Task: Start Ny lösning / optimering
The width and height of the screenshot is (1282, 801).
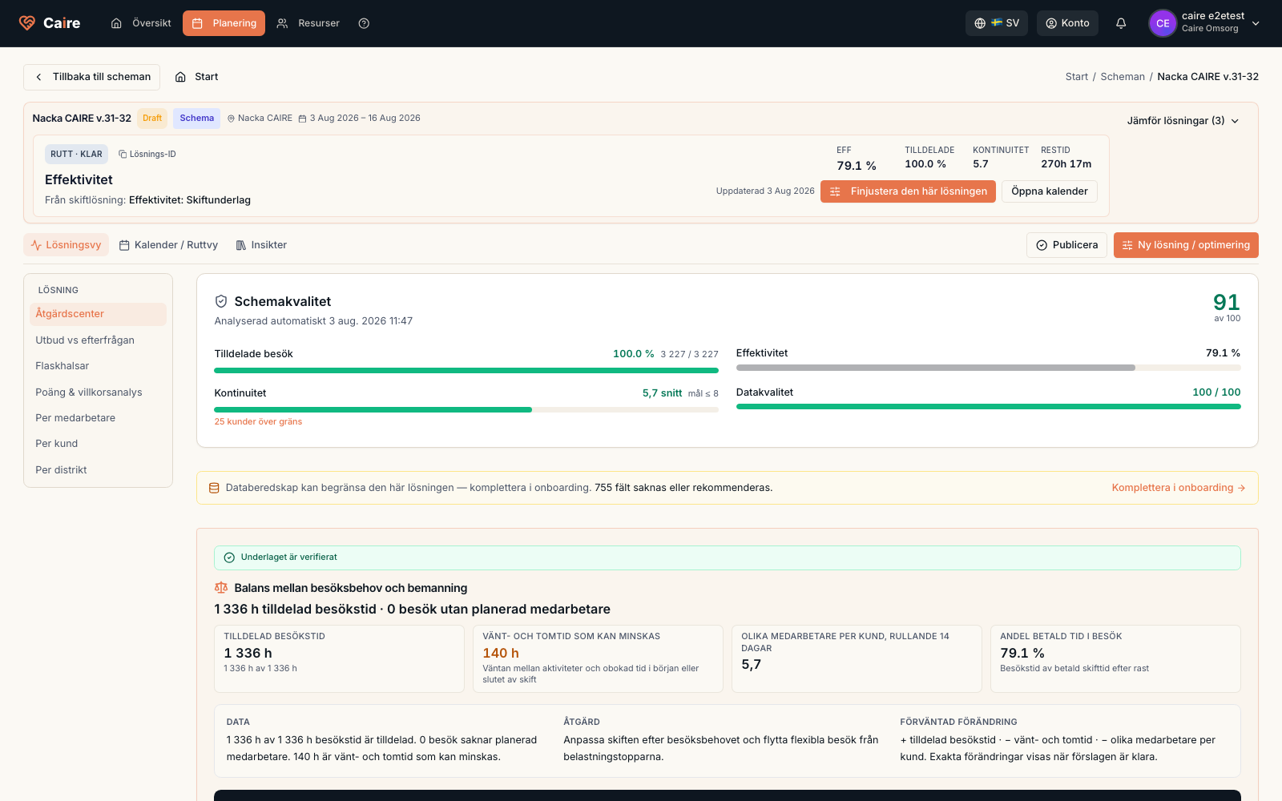Action: coord(1186,245)
